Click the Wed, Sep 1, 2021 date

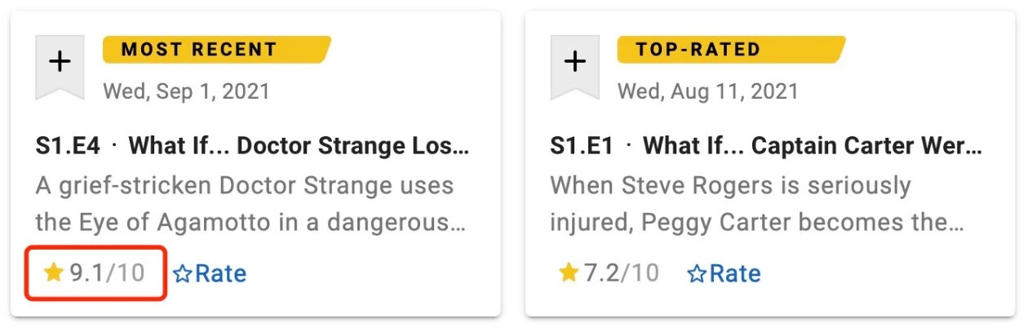[186, 91]
